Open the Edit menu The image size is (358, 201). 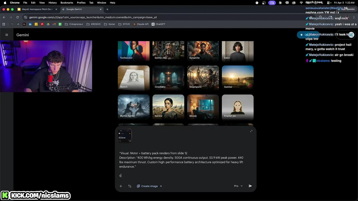[33, 3]
